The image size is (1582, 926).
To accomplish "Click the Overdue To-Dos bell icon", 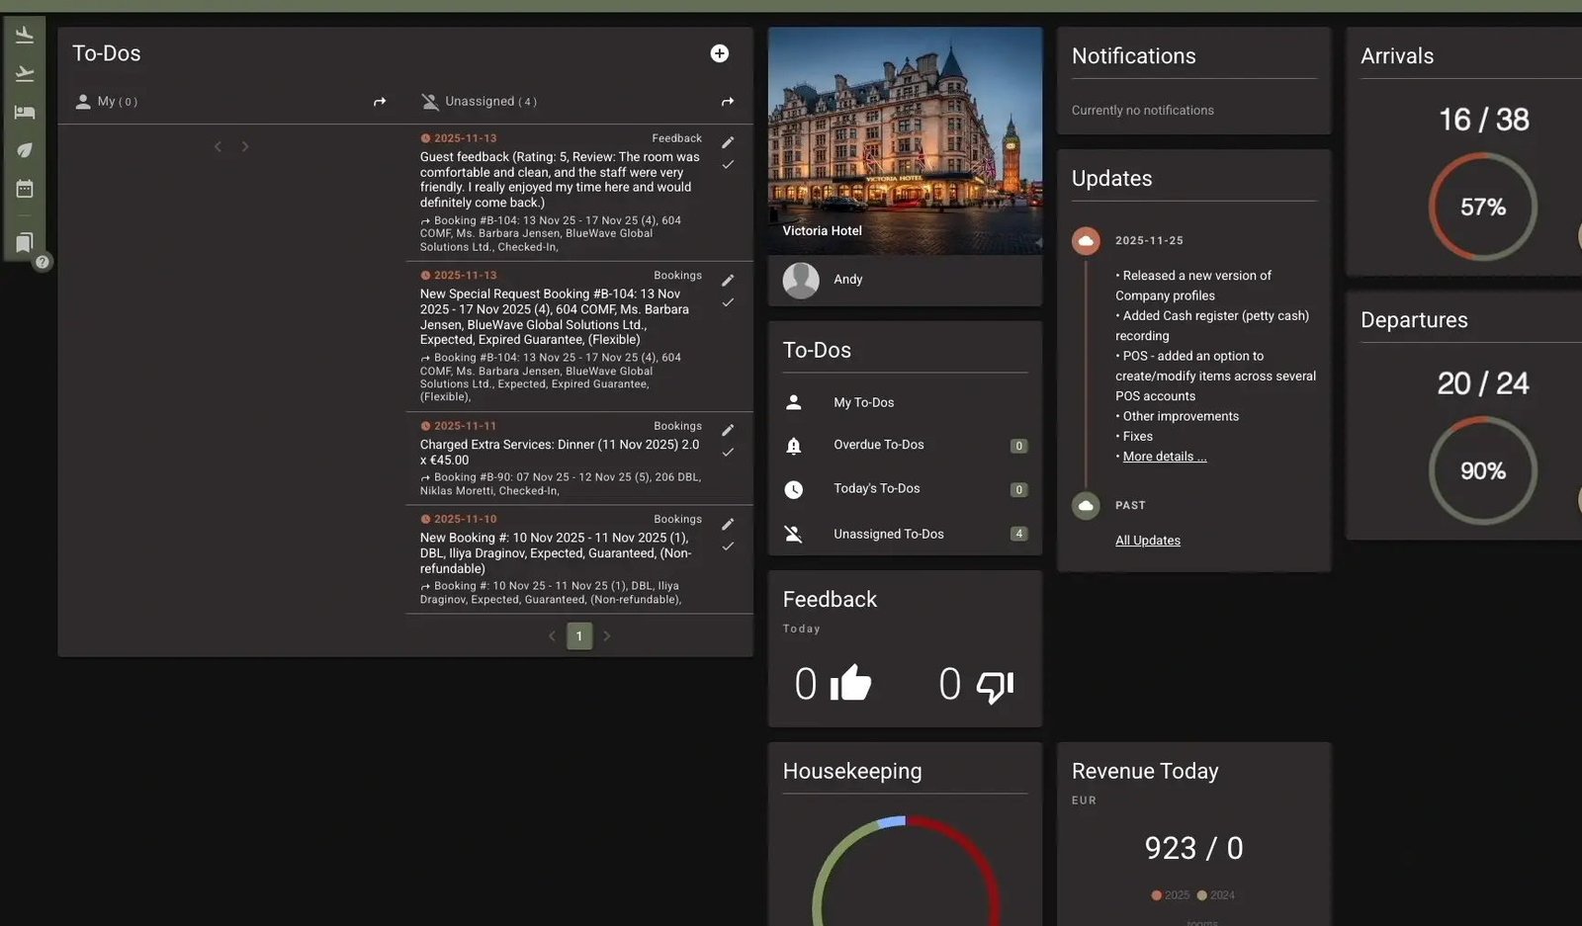I will click(793, 446).
